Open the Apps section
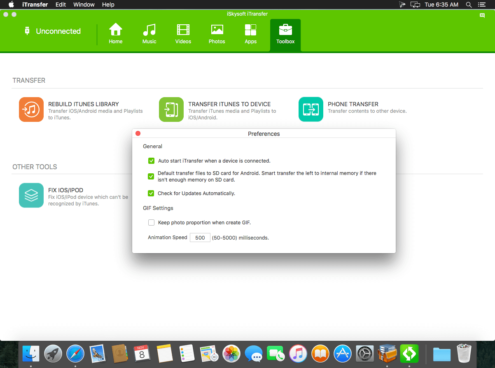Viewport: 495px width, 368px height. point(250,30)
